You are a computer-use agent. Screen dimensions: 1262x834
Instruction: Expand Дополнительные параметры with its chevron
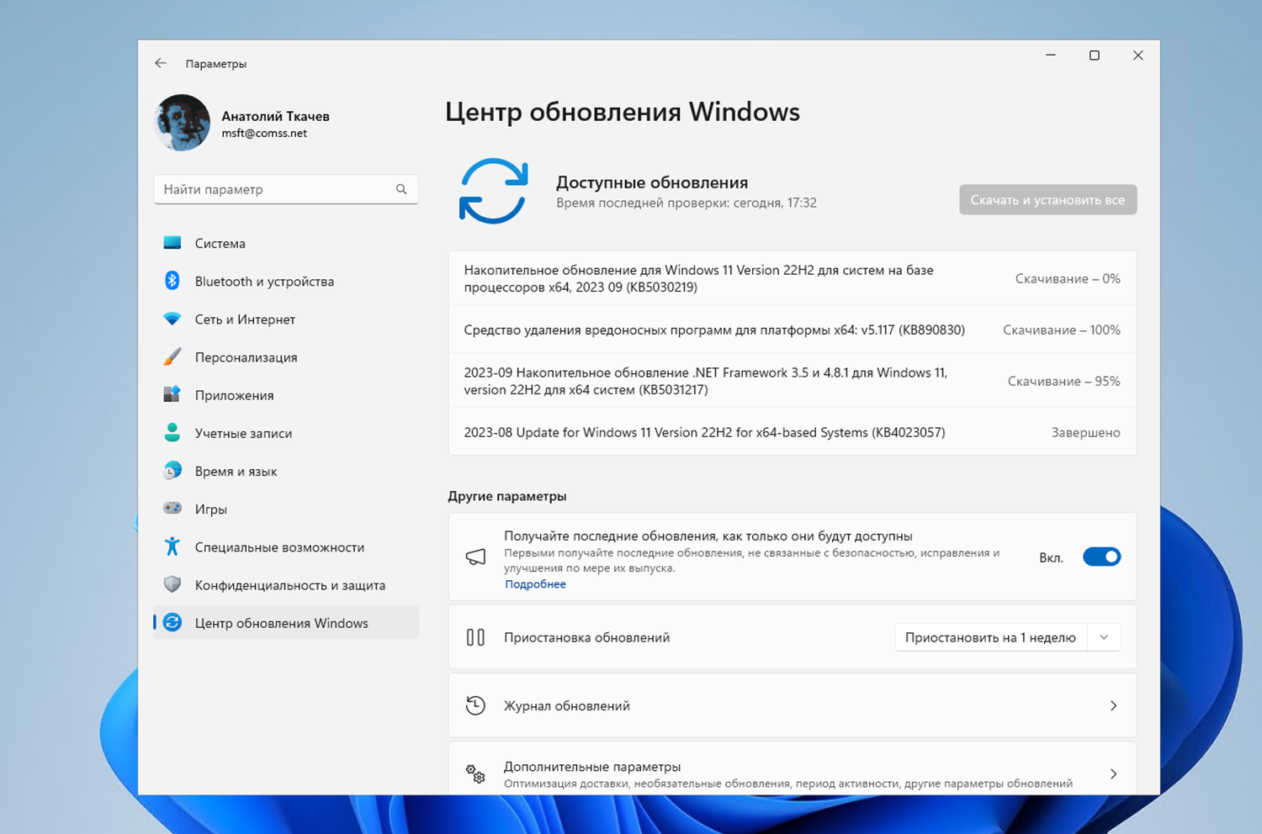pos(1113,773)
